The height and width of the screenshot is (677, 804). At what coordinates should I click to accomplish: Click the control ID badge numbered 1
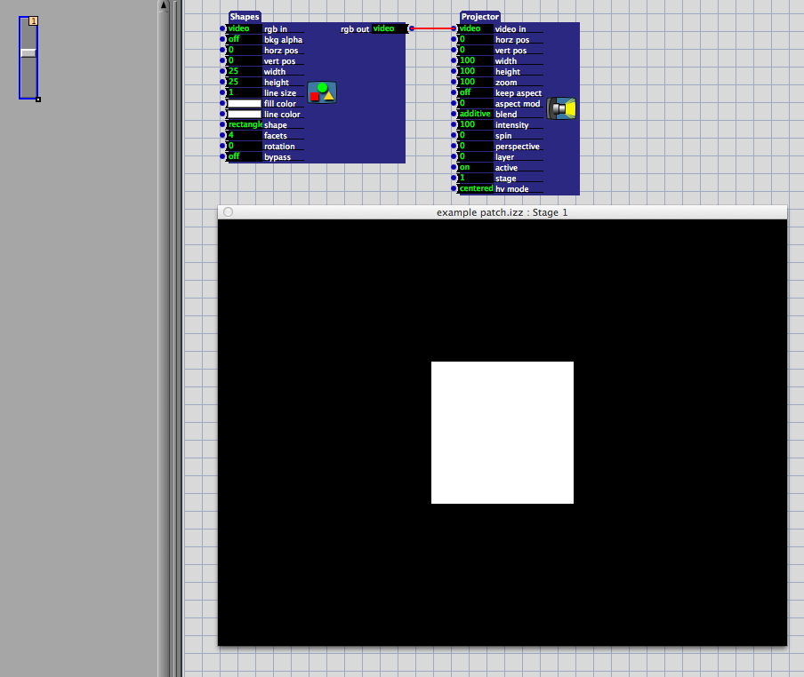(34, 20)
